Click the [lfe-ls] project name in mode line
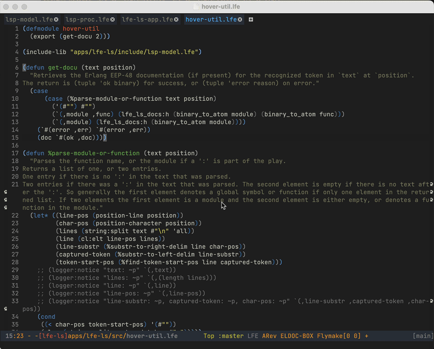434x349 pixels. 53,336
